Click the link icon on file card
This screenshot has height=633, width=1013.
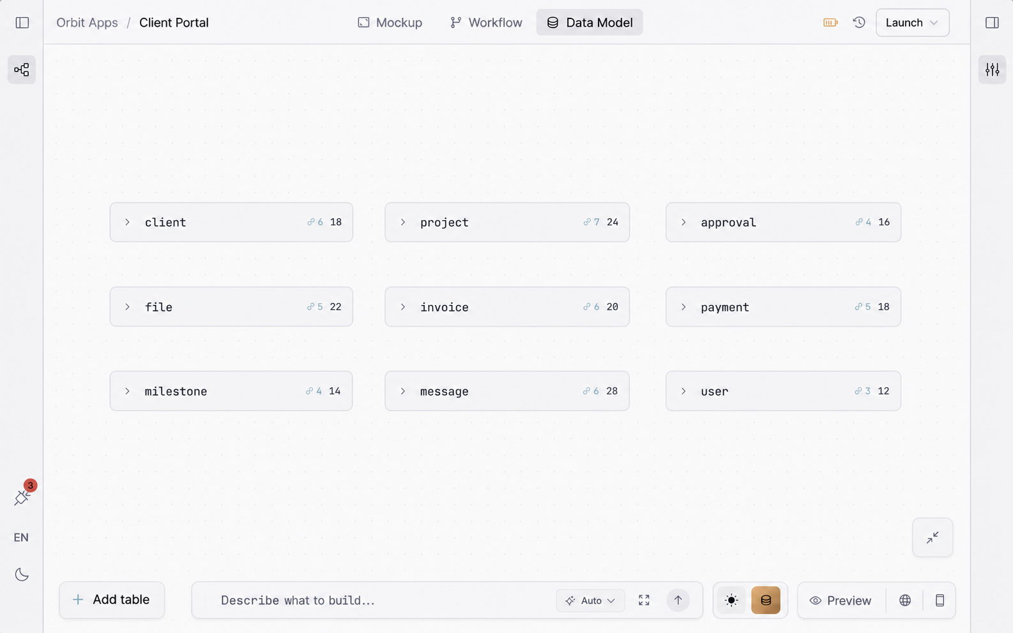pos(310,307)
